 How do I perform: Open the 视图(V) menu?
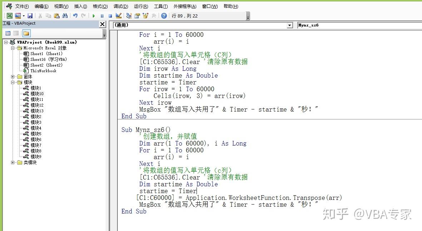click(61, 6)
